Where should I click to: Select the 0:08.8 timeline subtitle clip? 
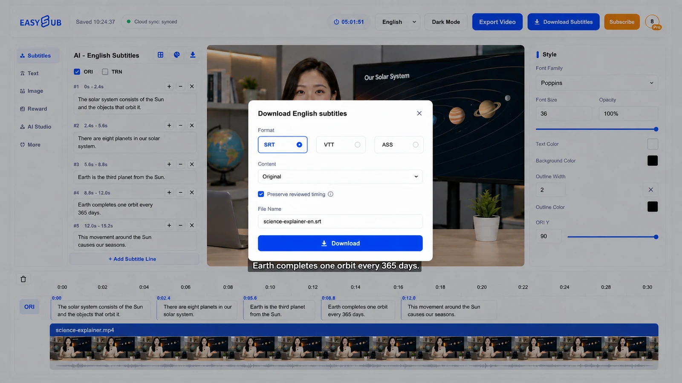[x=358, y=310]
